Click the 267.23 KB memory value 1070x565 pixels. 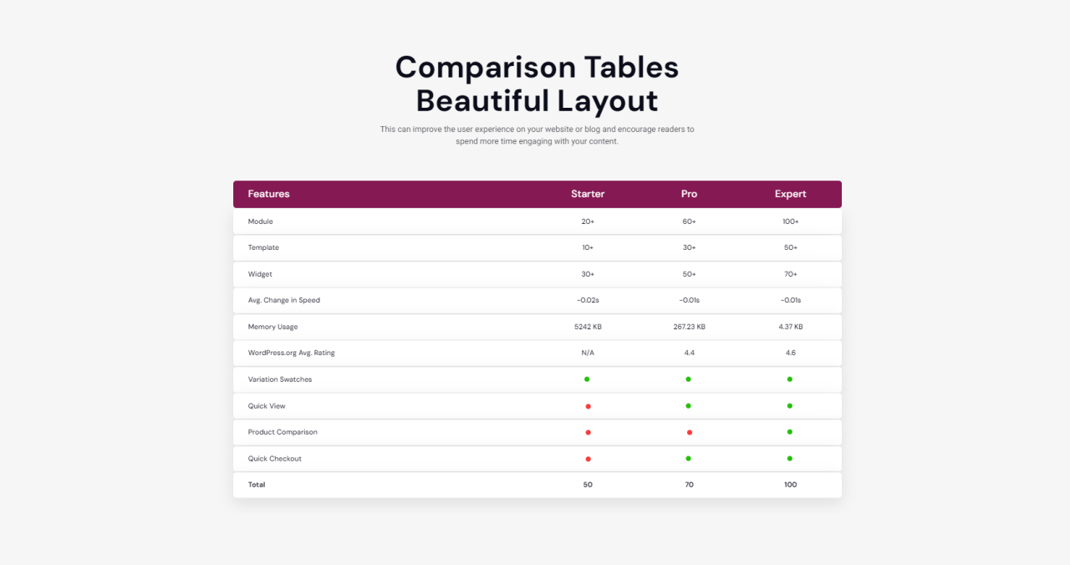(689, 327)
